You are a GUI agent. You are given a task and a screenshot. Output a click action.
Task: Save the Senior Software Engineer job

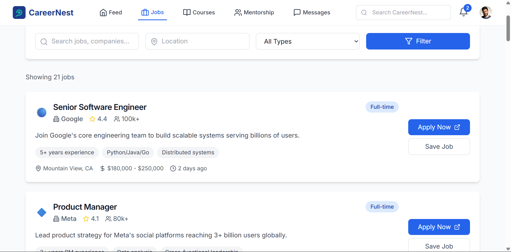pyautogui.click(x=439, y=147)
